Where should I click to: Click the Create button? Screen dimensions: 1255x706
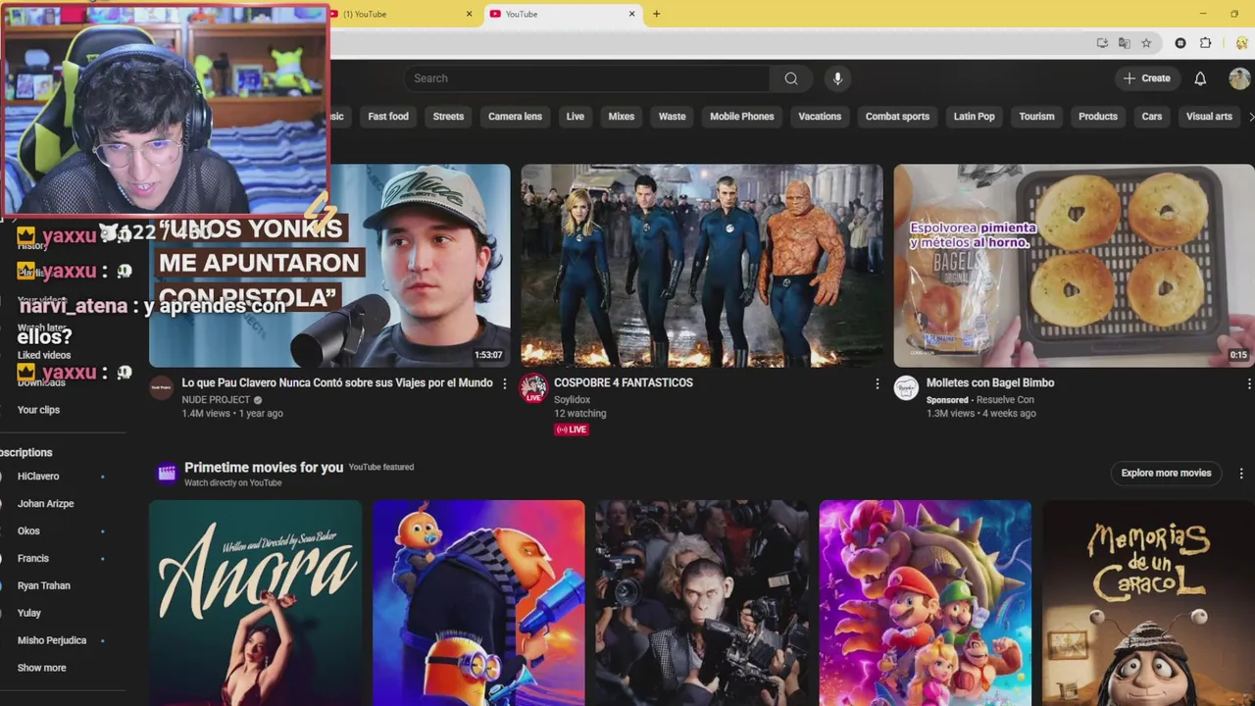tap(1147, 78)
